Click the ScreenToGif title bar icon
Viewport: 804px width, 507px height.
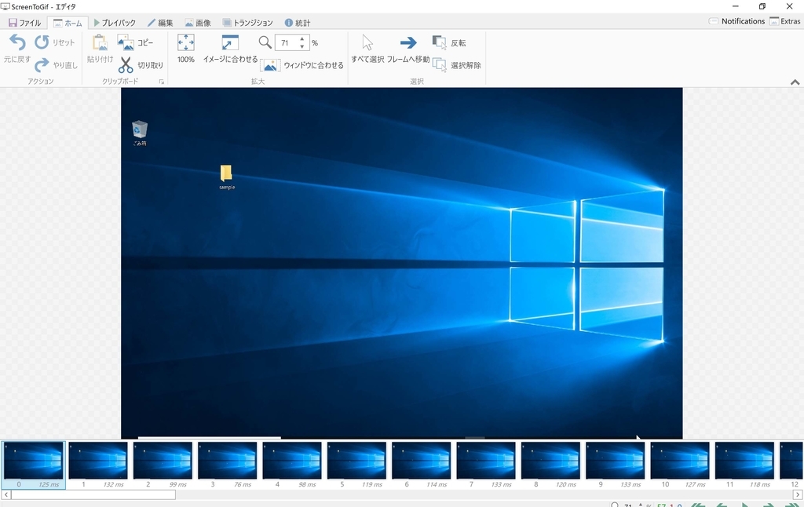click(x=5, y=6)
